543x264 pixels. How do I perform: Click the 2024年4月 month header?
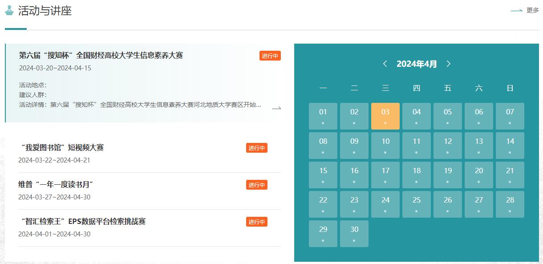(417, 64)
